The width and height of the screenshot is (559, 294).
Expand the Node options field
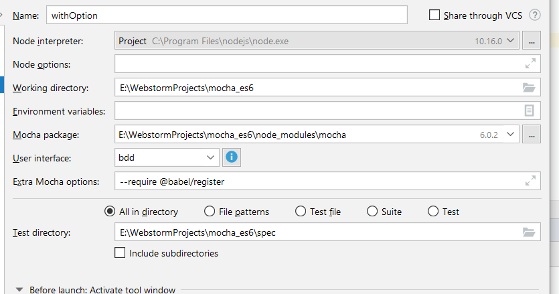coord(530,64)
